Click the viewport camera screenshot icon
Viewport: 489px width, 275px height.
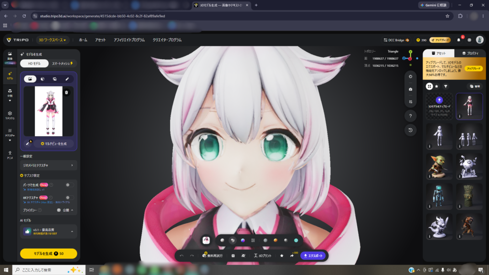coord(410,89)
